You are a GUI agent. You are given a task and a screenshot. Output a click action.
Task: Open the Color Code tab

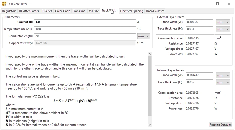[x=62, y=11]
